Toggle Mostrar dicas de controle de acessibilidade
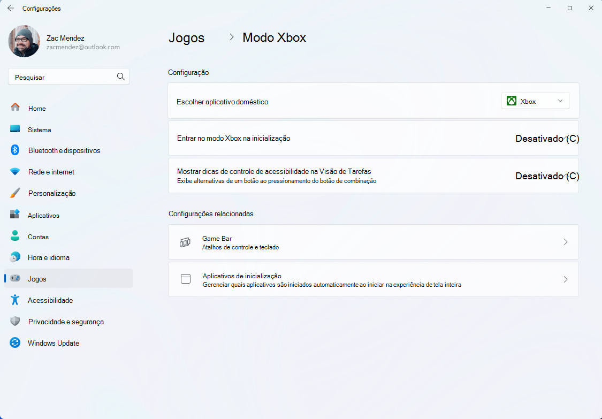602x419 pixels. point(547,176)
